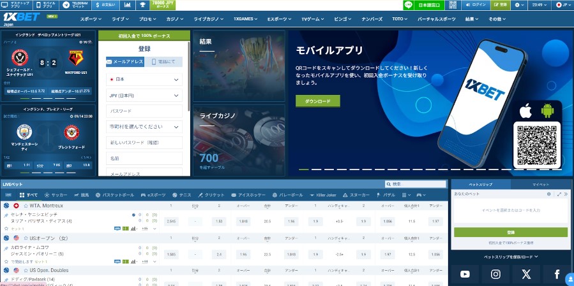Expand ベットスリップを保存/ロード
Viewport: 574px width, 286px height.
[512, 257]
